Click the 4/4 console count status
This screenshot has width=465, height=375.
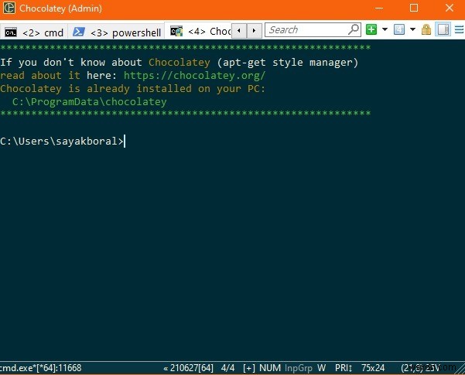click(227, 368)
